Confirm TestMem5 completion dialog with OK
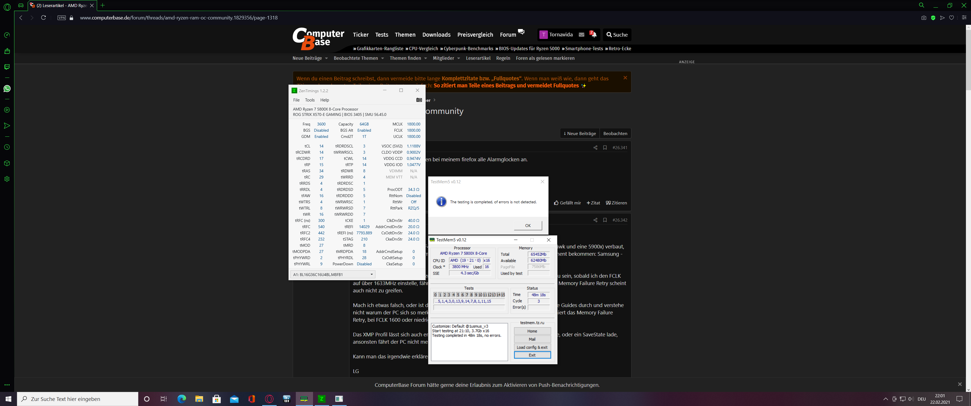Image resolution: width=971 pixels, height=406 pixels. (x=528, y=226)
